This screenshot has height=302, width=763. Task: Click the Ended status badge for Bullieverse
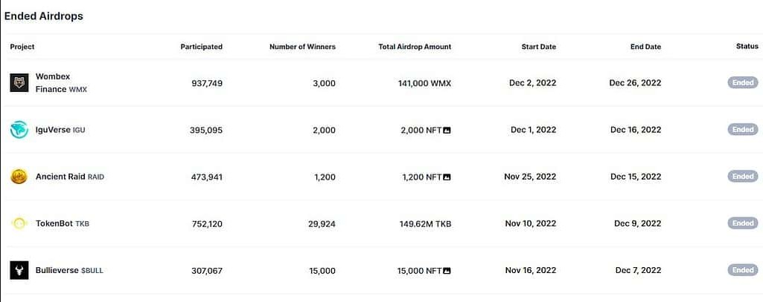[743, 270]
